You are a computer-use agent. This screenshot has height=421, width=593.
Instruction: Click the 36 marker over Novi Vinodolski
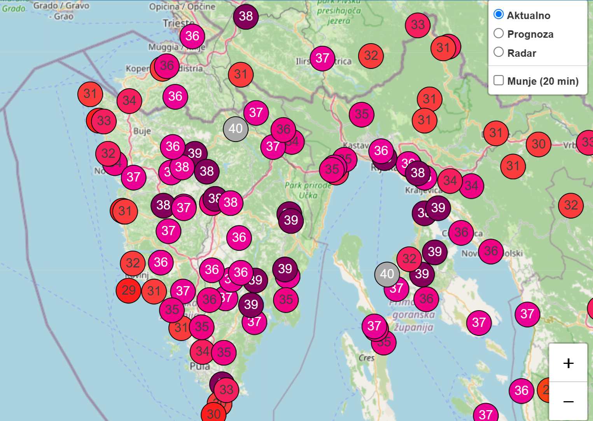tap(491, 251)
